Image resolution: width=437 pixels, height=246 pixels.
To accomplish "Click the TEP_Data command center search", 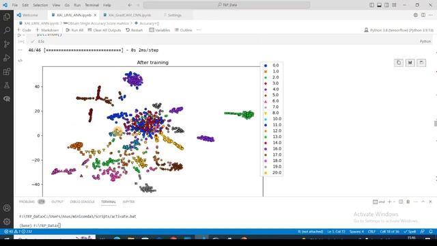I will [227, 5].
